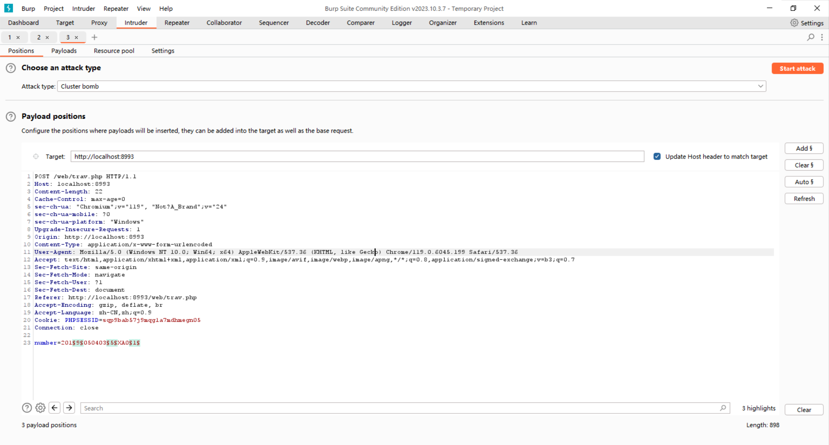Open editor search settings gear icon
829x445 pixels.
coord(41,408)
